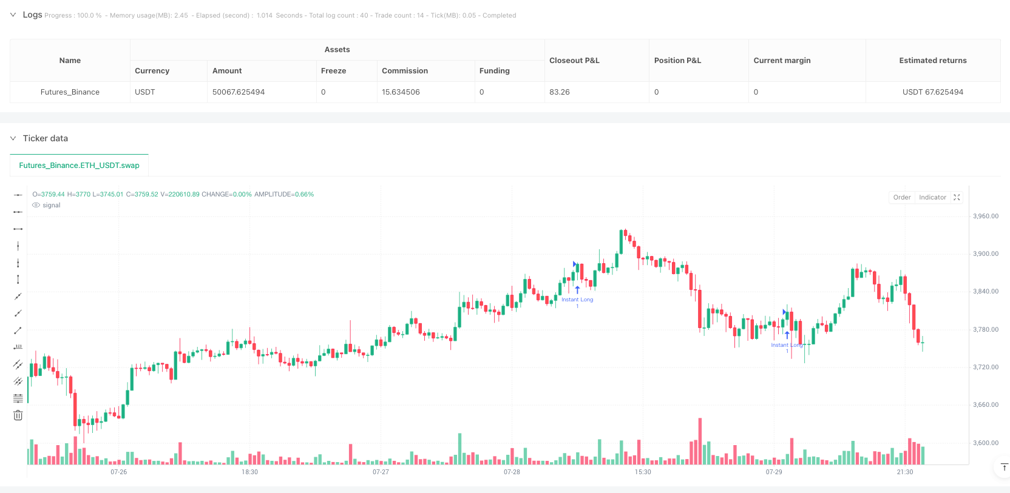
Task: Activate the price line (123) tool
Action: (18, 347)
